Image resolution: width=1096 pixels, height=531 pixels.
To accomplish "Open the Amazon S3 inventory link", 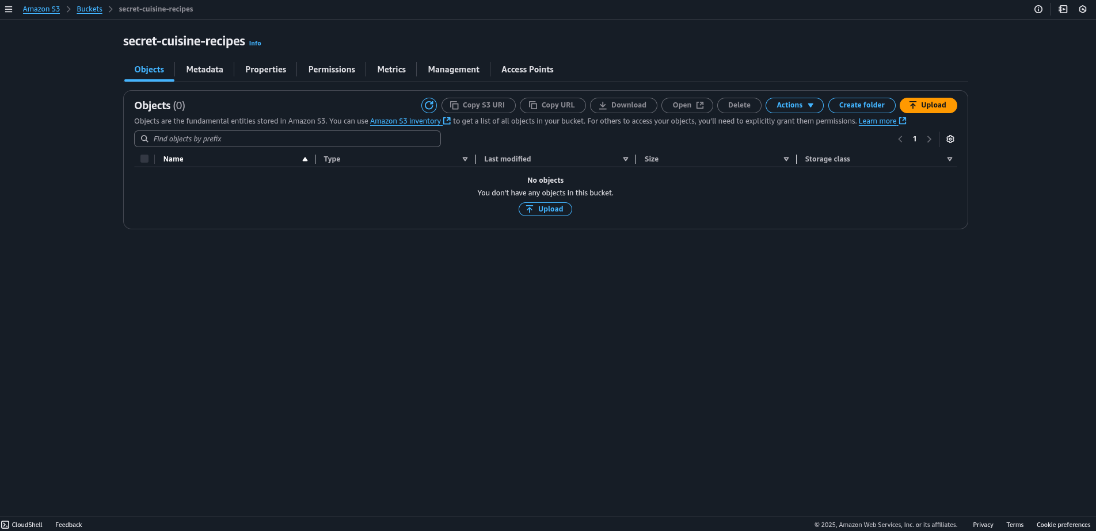I will pos(405,121).
